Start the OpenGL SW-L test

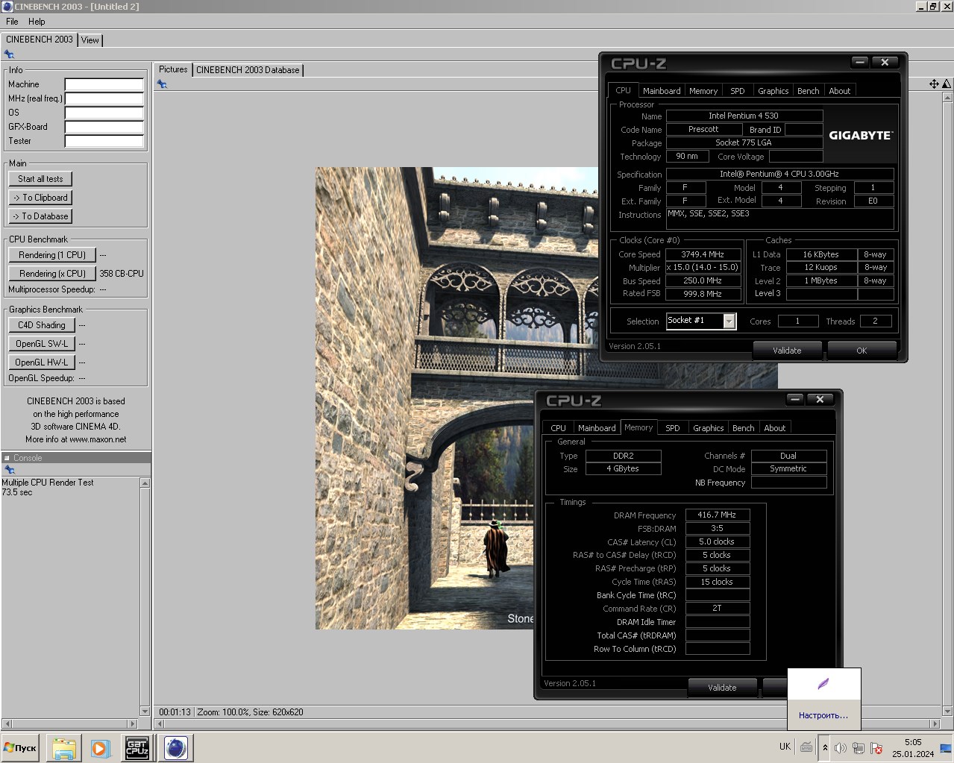coord(42,344)
